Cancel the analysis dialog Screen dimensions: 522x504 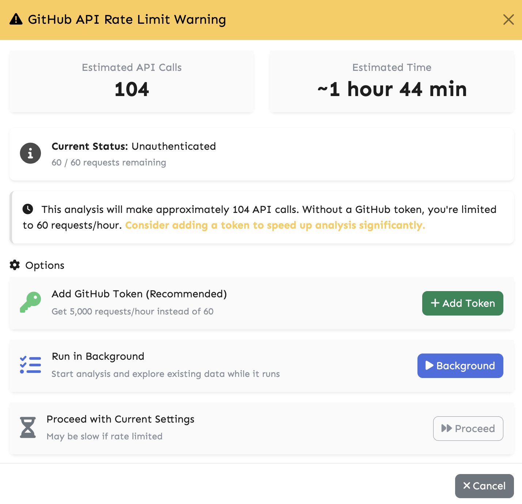(484, 486)
